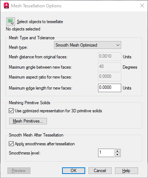Image resolution: width=148 pixels, height=178 pixels.
Task: Click Mesh distance from original faces field
Action: (x=109, y=57)
